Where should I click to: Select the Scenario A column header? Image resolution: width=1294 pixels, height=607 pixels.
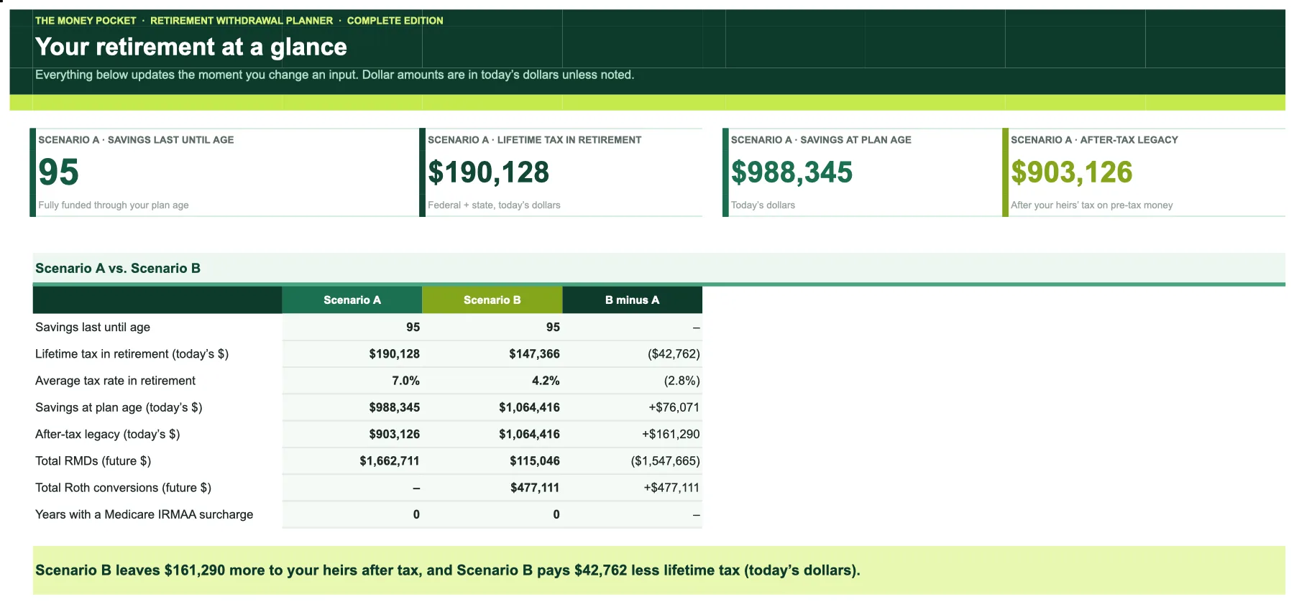(352, 300)
